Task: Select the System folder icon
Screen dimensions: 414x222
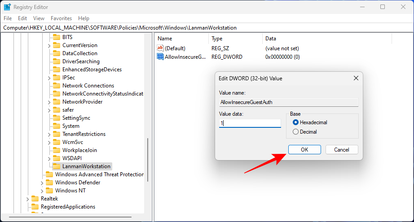Action: 57,126
